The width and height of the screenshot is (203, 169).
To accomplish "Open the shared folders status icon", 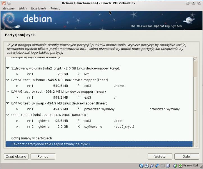I will click(x=163, y=166).
